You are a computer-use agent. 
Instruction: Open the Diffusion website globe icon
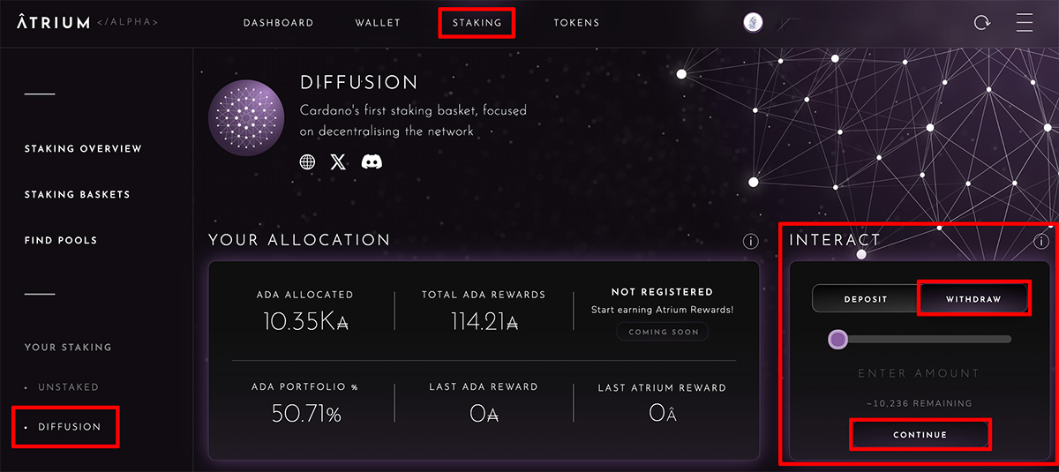coord(307,162)
